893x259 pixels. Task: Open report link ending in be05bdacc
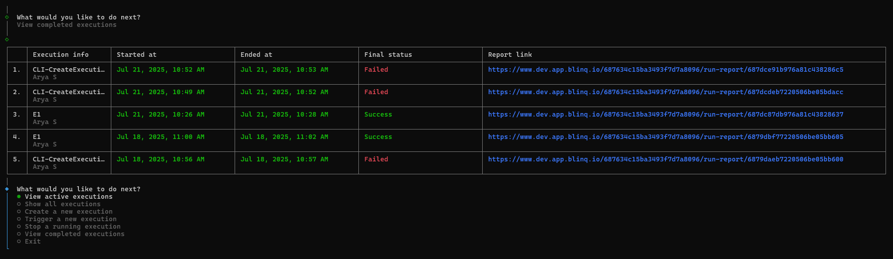pyautogui.click(x=665, y=92)
